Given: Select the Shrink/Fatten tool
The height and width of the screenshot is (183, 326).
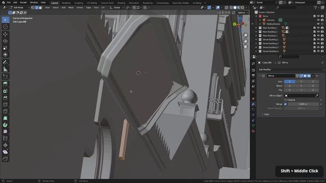Looking at the screenshot, I should [x=5, y=145].
